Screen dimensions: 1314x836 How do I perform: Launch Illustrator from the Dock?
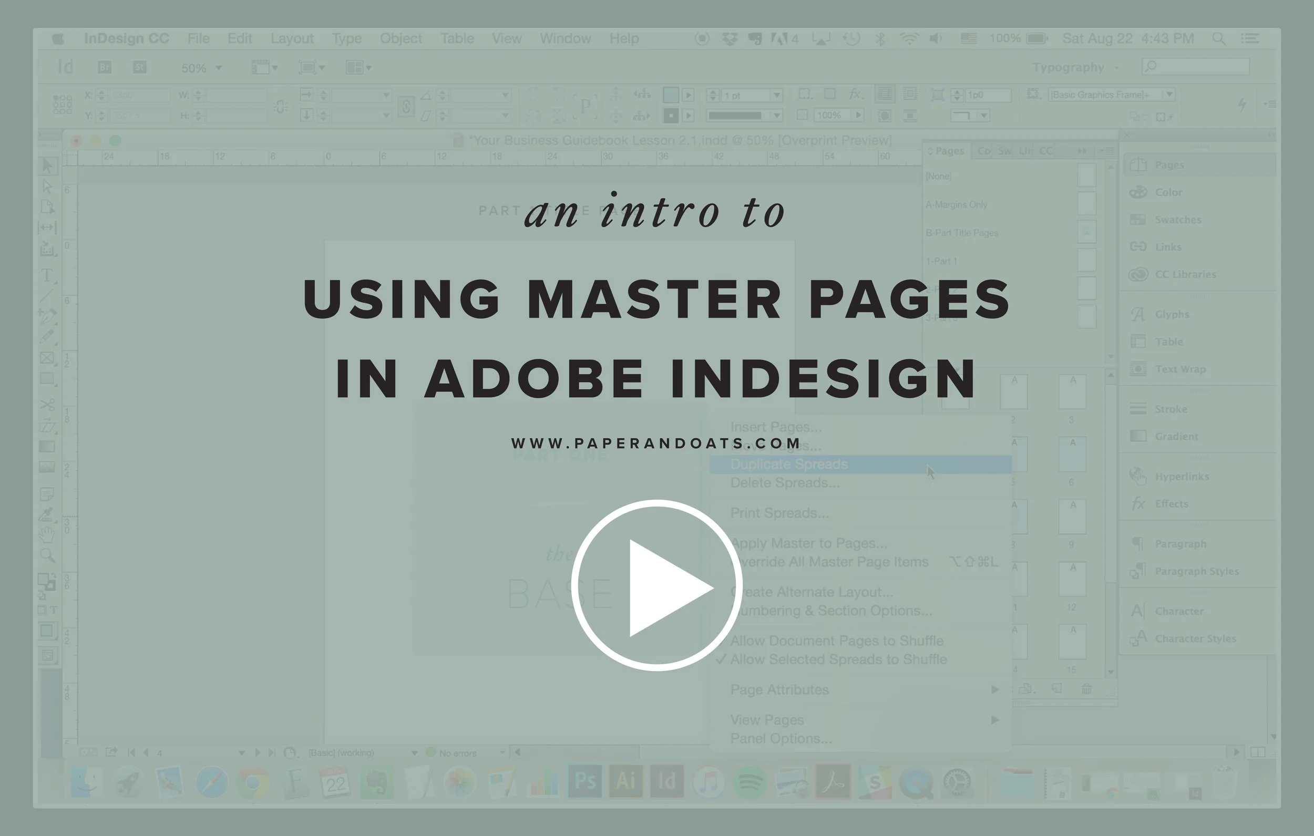click(x=625, y=781)
